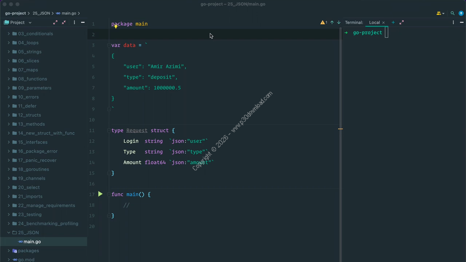This screenshot has height=262, width=466.
Task: Select main.go in the project tree
Action: pos(32,242)
